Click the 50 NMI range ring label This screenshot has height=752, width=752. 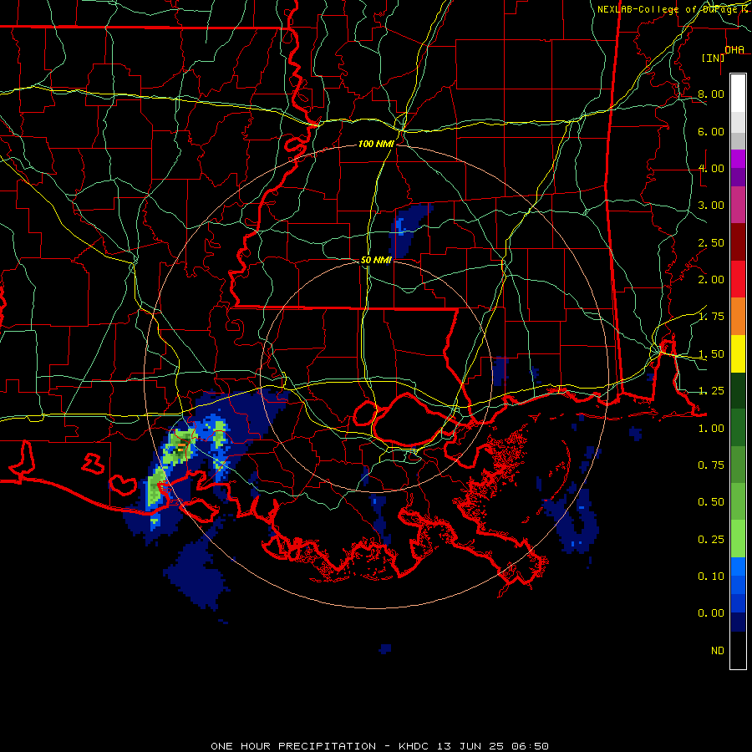click(376, 260)
